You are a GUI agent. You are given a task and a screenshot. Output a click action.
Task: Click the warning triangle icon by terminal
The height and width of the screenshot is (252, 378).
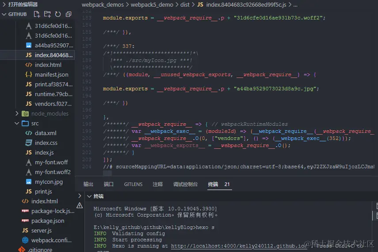(80, 205)
